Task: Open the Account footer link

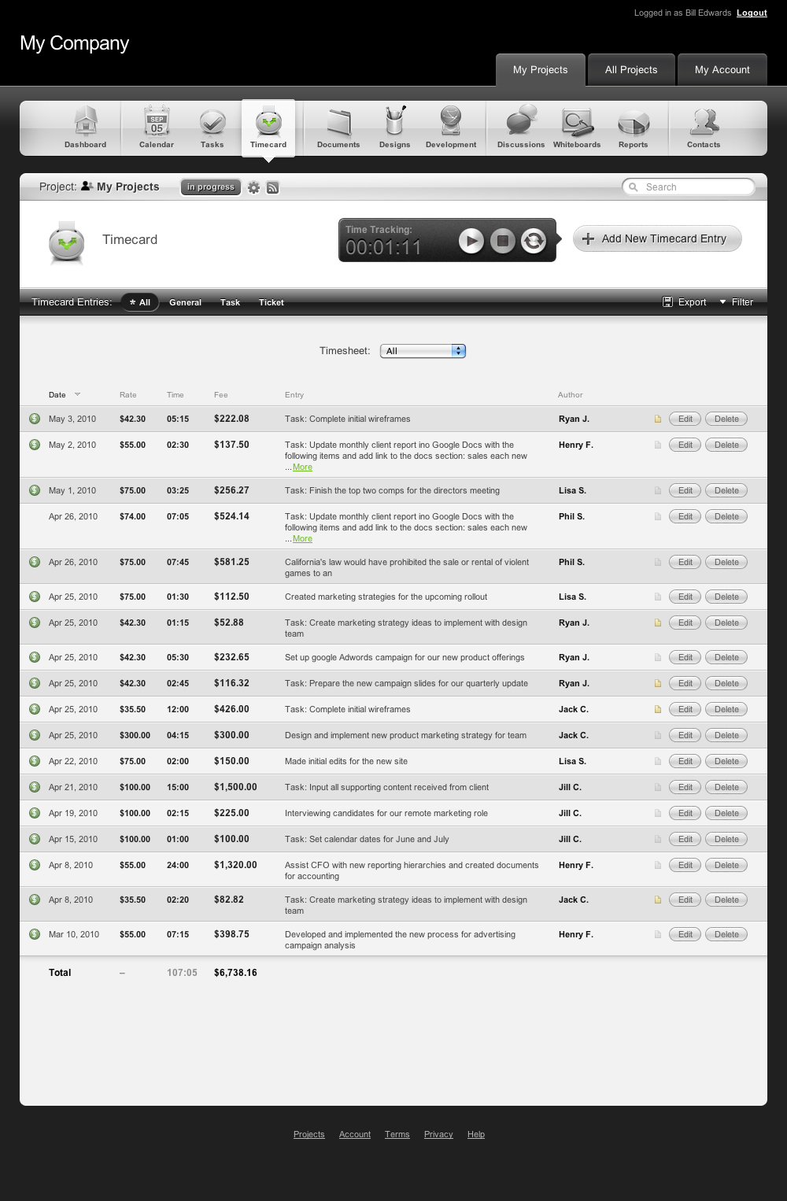Action: click(x=355, y=1134)
